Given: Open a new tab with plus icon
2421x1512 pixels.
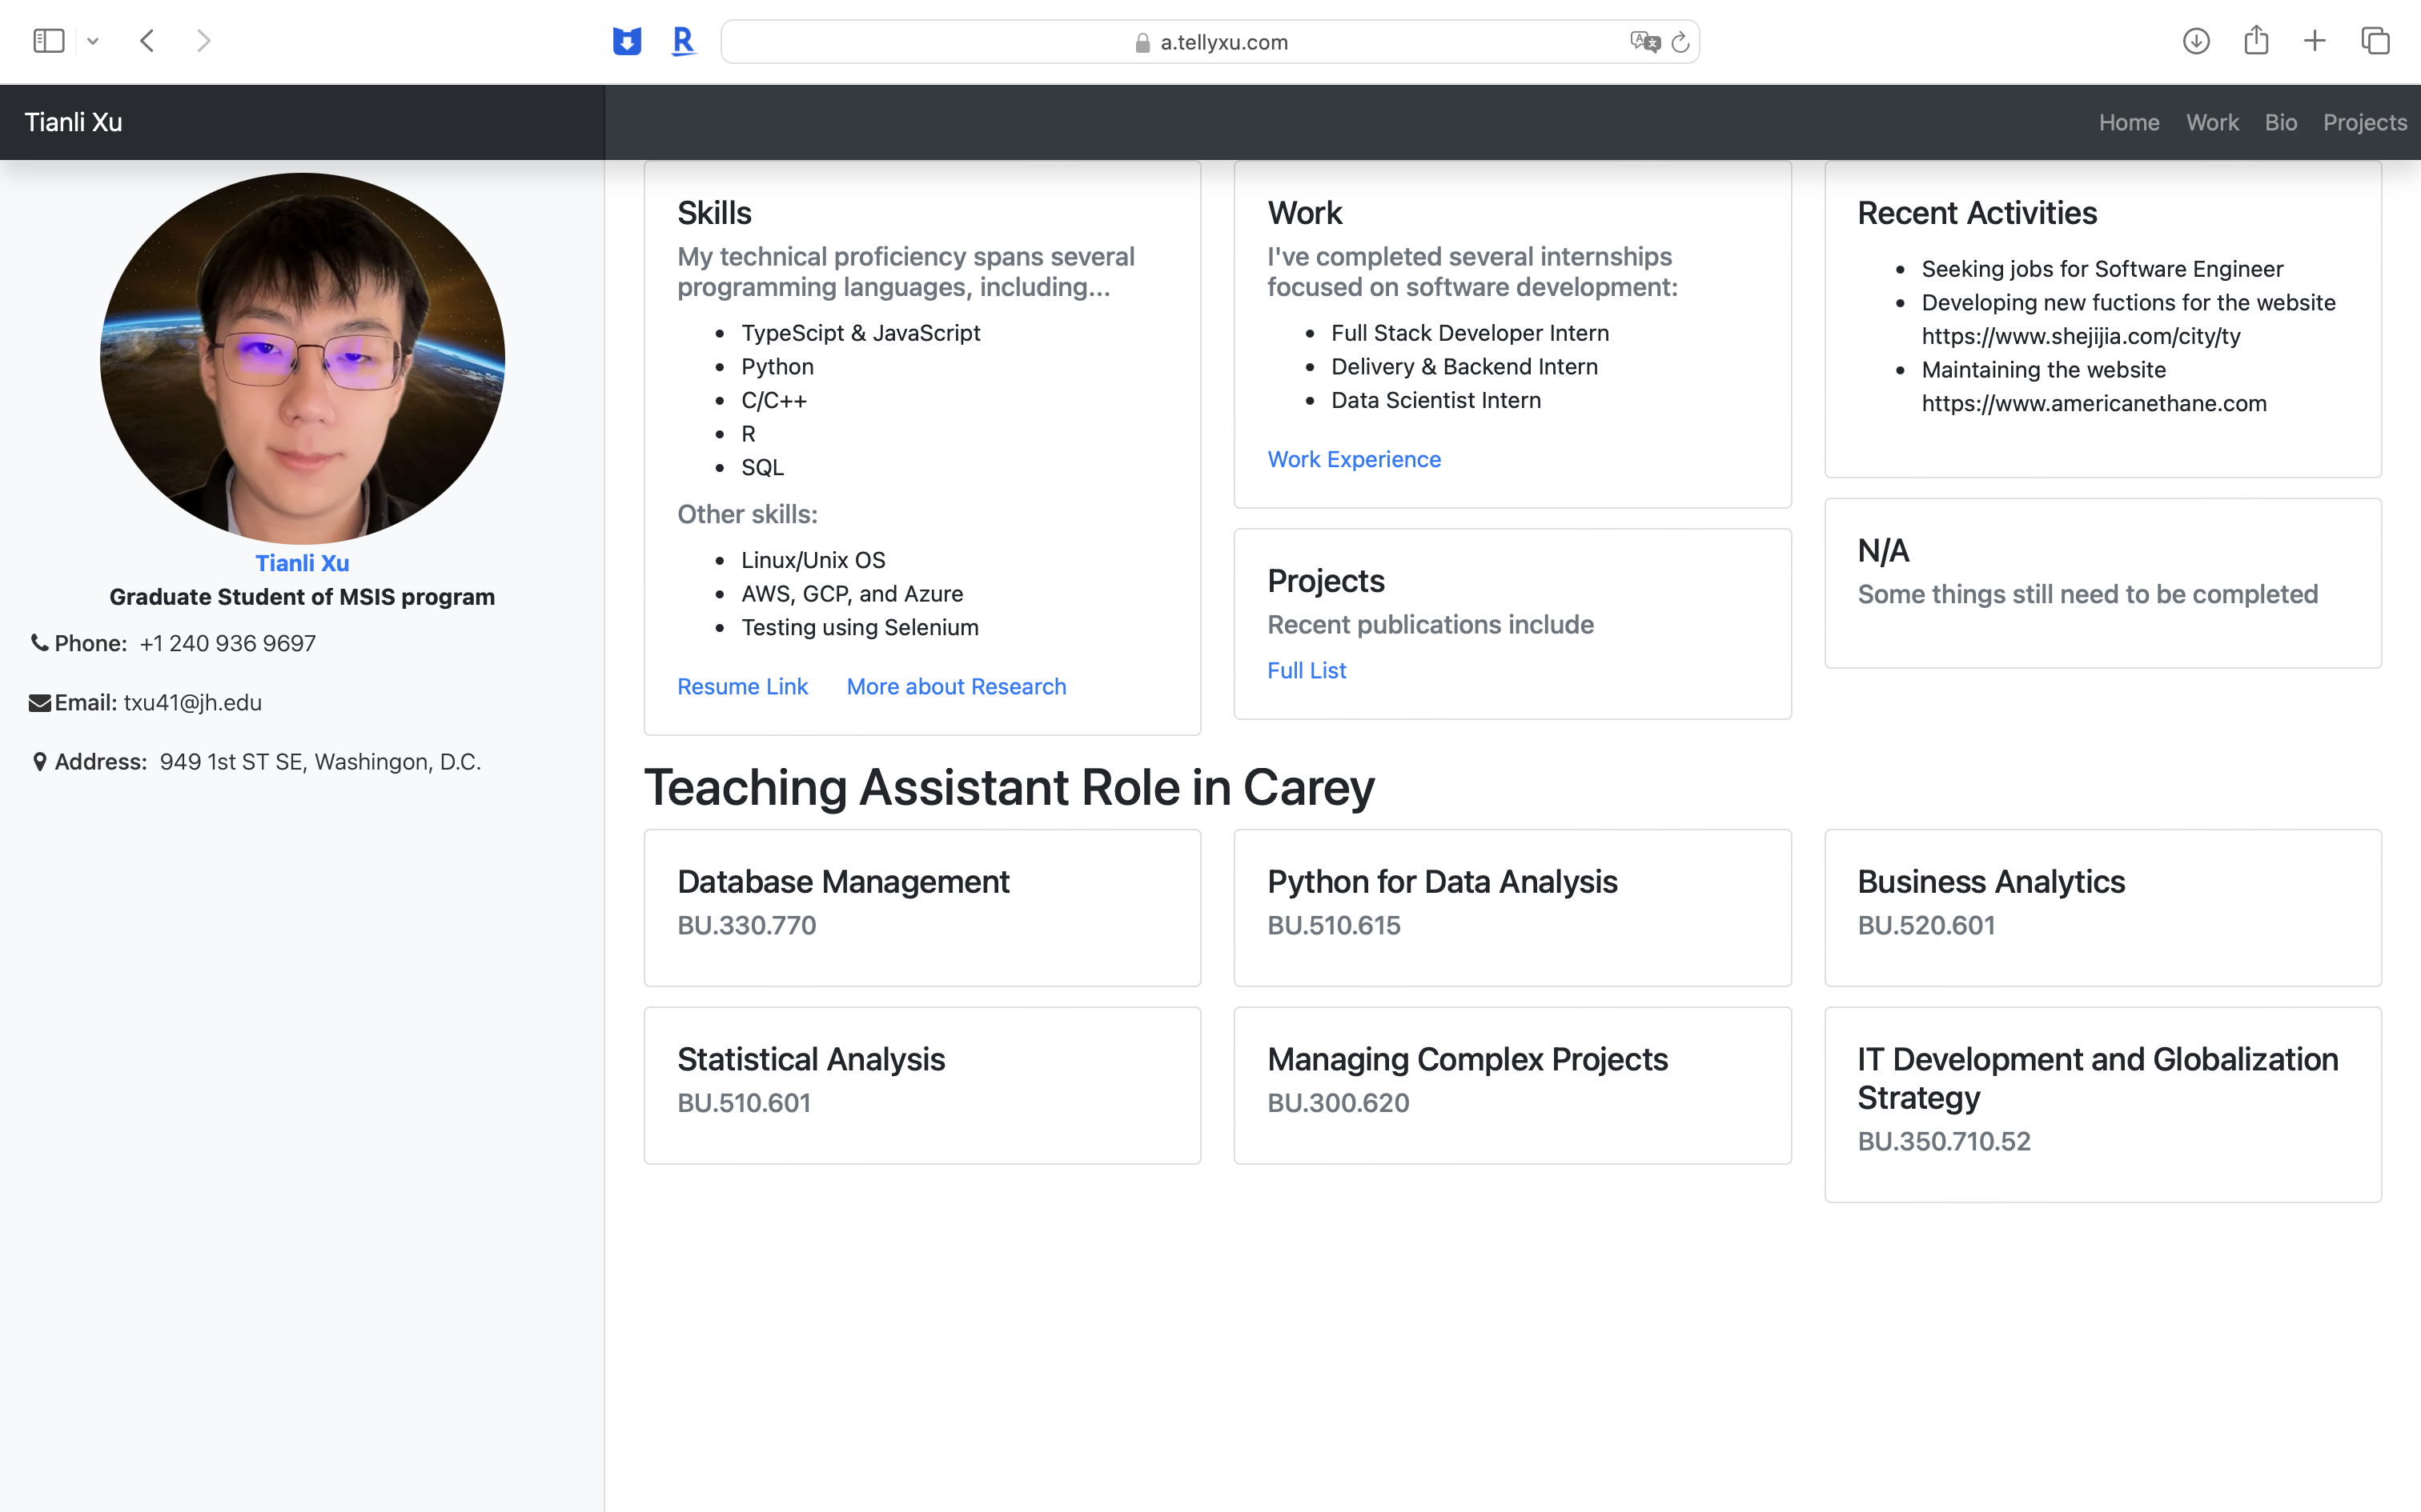Looking at the screenshot, I should (x=2315, y=41).
